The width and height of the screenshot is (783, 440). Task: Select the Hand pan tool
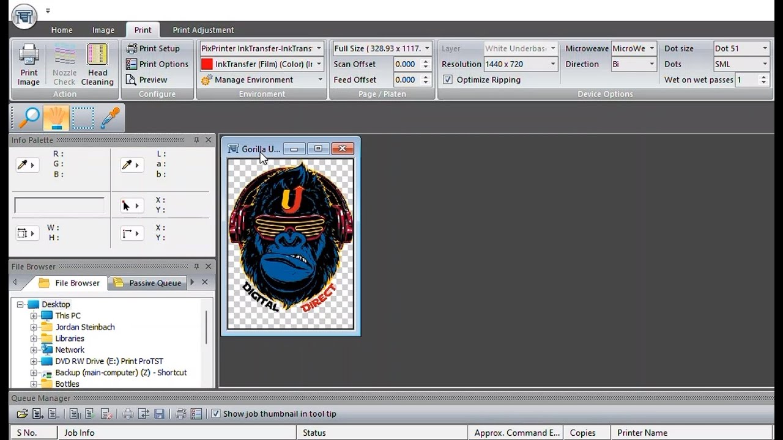[56, 118]
